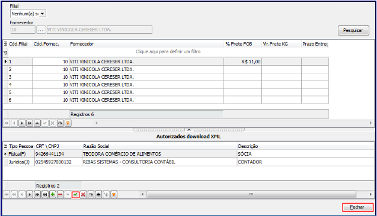Sort by the % Frete FOB column header

point(242,44)
